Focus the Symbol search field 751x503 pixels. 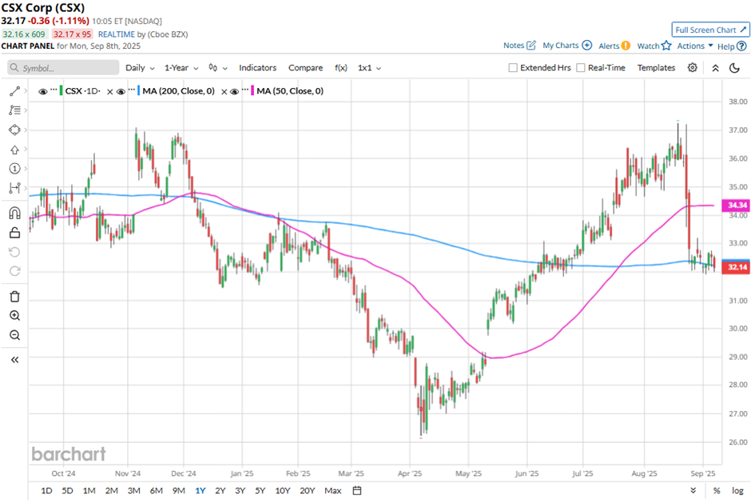pos(63,68)
